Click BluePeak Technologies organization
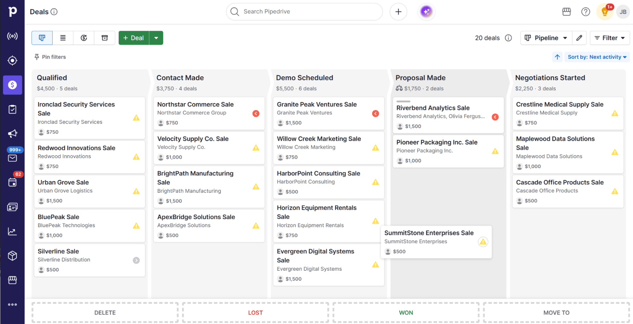Image resolution: width=633 pixels, height=324 pixels. point(66,225)
